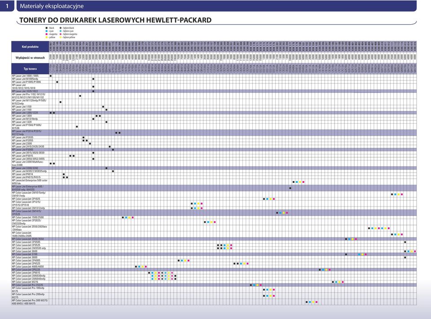Click row label "HP Color LaserJet 4600/4650"
431x319 pixels.
click(x=28, y=266)
